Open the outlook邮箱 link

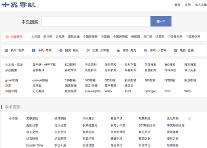[40, 81]
